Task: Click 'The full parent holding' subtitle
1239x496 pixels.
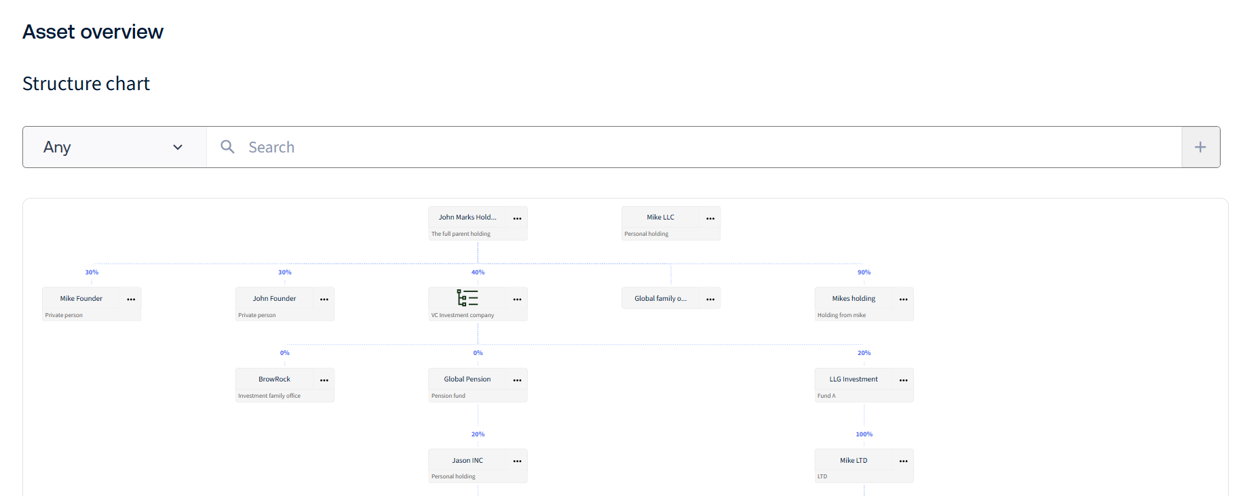Action: coord(461,234)
